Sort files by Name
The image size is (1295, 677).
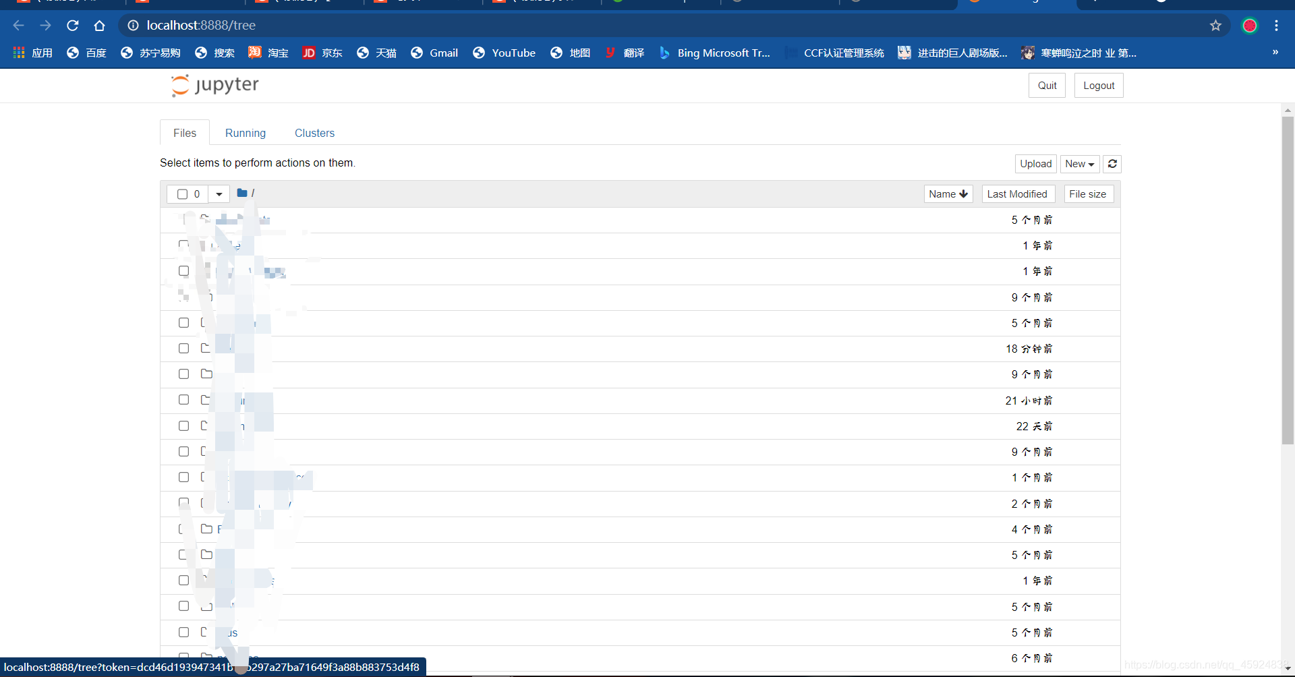(x=948, y=194)
